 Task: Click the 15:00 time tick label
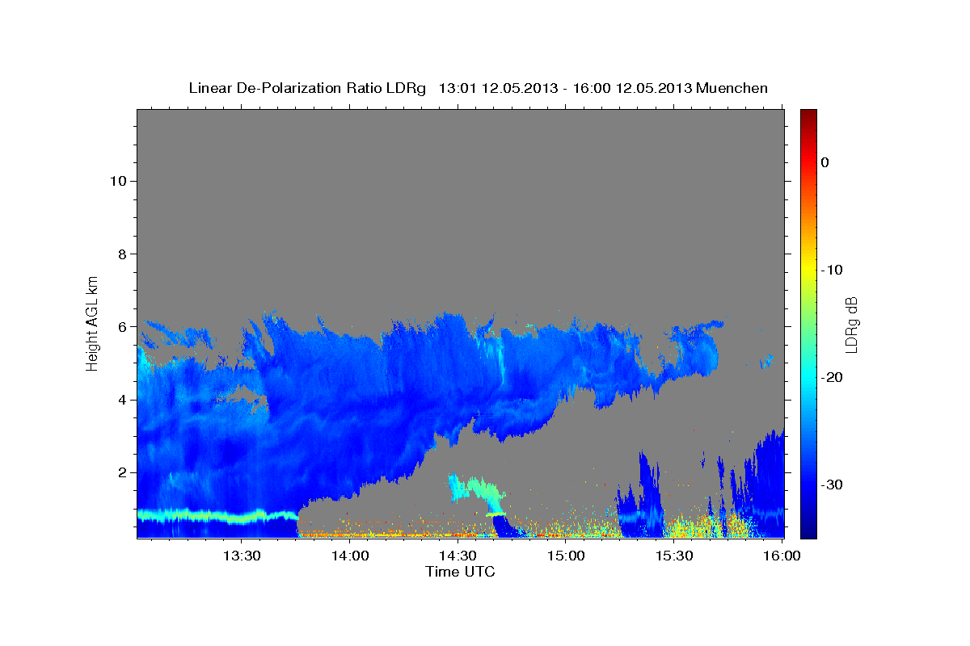pos(567,556)
